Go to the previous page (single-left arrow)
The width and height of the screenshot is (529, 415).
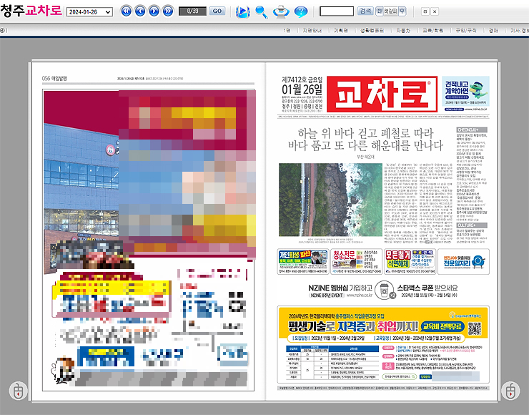click(140, 11)
